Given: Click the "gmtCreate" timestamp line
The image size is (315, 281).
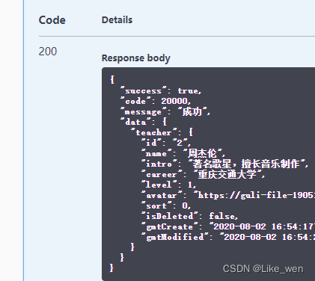Looking at the screenshot, I should pos(228,226).
